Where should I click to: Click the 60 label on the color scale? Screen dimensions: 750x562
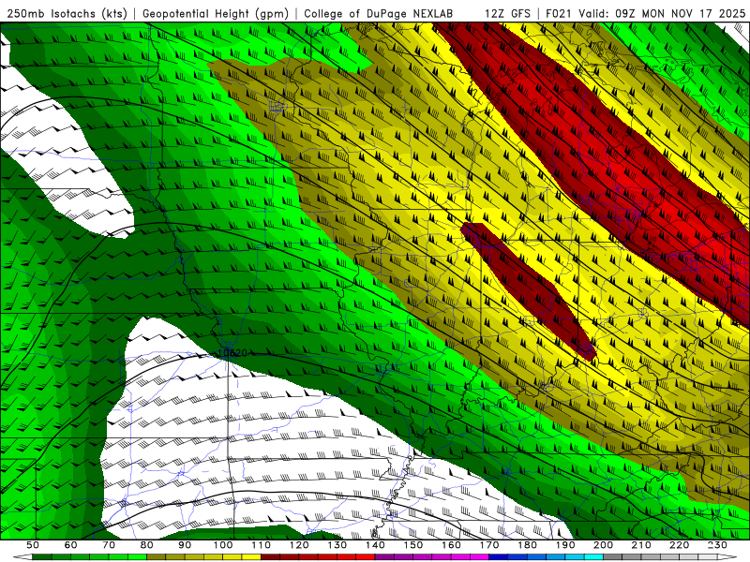[71, 545]
